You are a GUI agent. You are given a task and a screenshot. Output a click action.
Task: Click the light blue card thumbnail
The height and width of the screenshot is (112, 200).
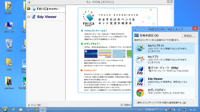pyautogui.click(x=119, y=54)
